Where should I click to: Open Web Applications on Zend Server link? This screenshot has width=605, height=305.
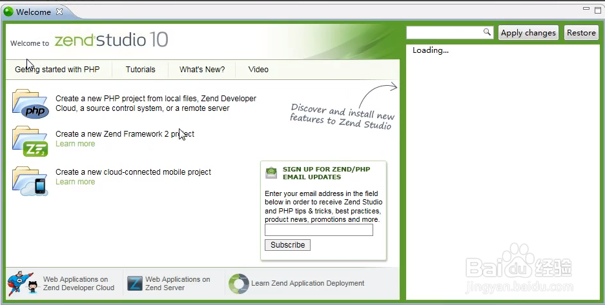(x=178, y=284)
